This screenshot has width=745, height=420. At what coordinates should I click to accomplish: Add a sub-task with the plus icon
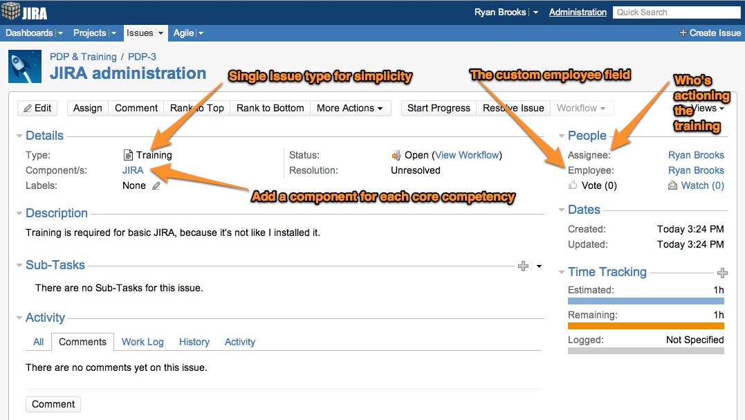[x=523, y=266]
